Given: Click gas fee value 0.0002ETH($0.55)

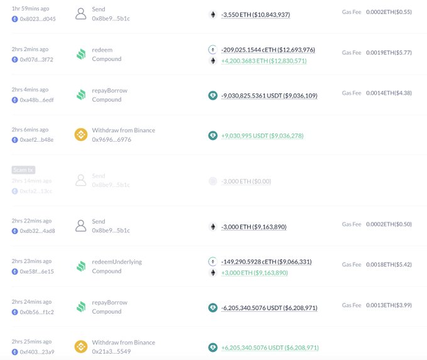Looking at the screenshot, I should coord(389,12).
